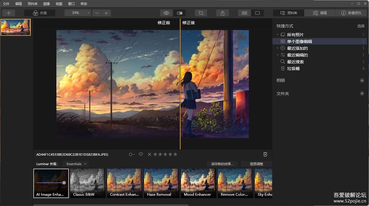Image resolution: width=369 pixels, height=206 pixels.
Task: Open the 视图 menu
Action: click(x=59, y=4)
